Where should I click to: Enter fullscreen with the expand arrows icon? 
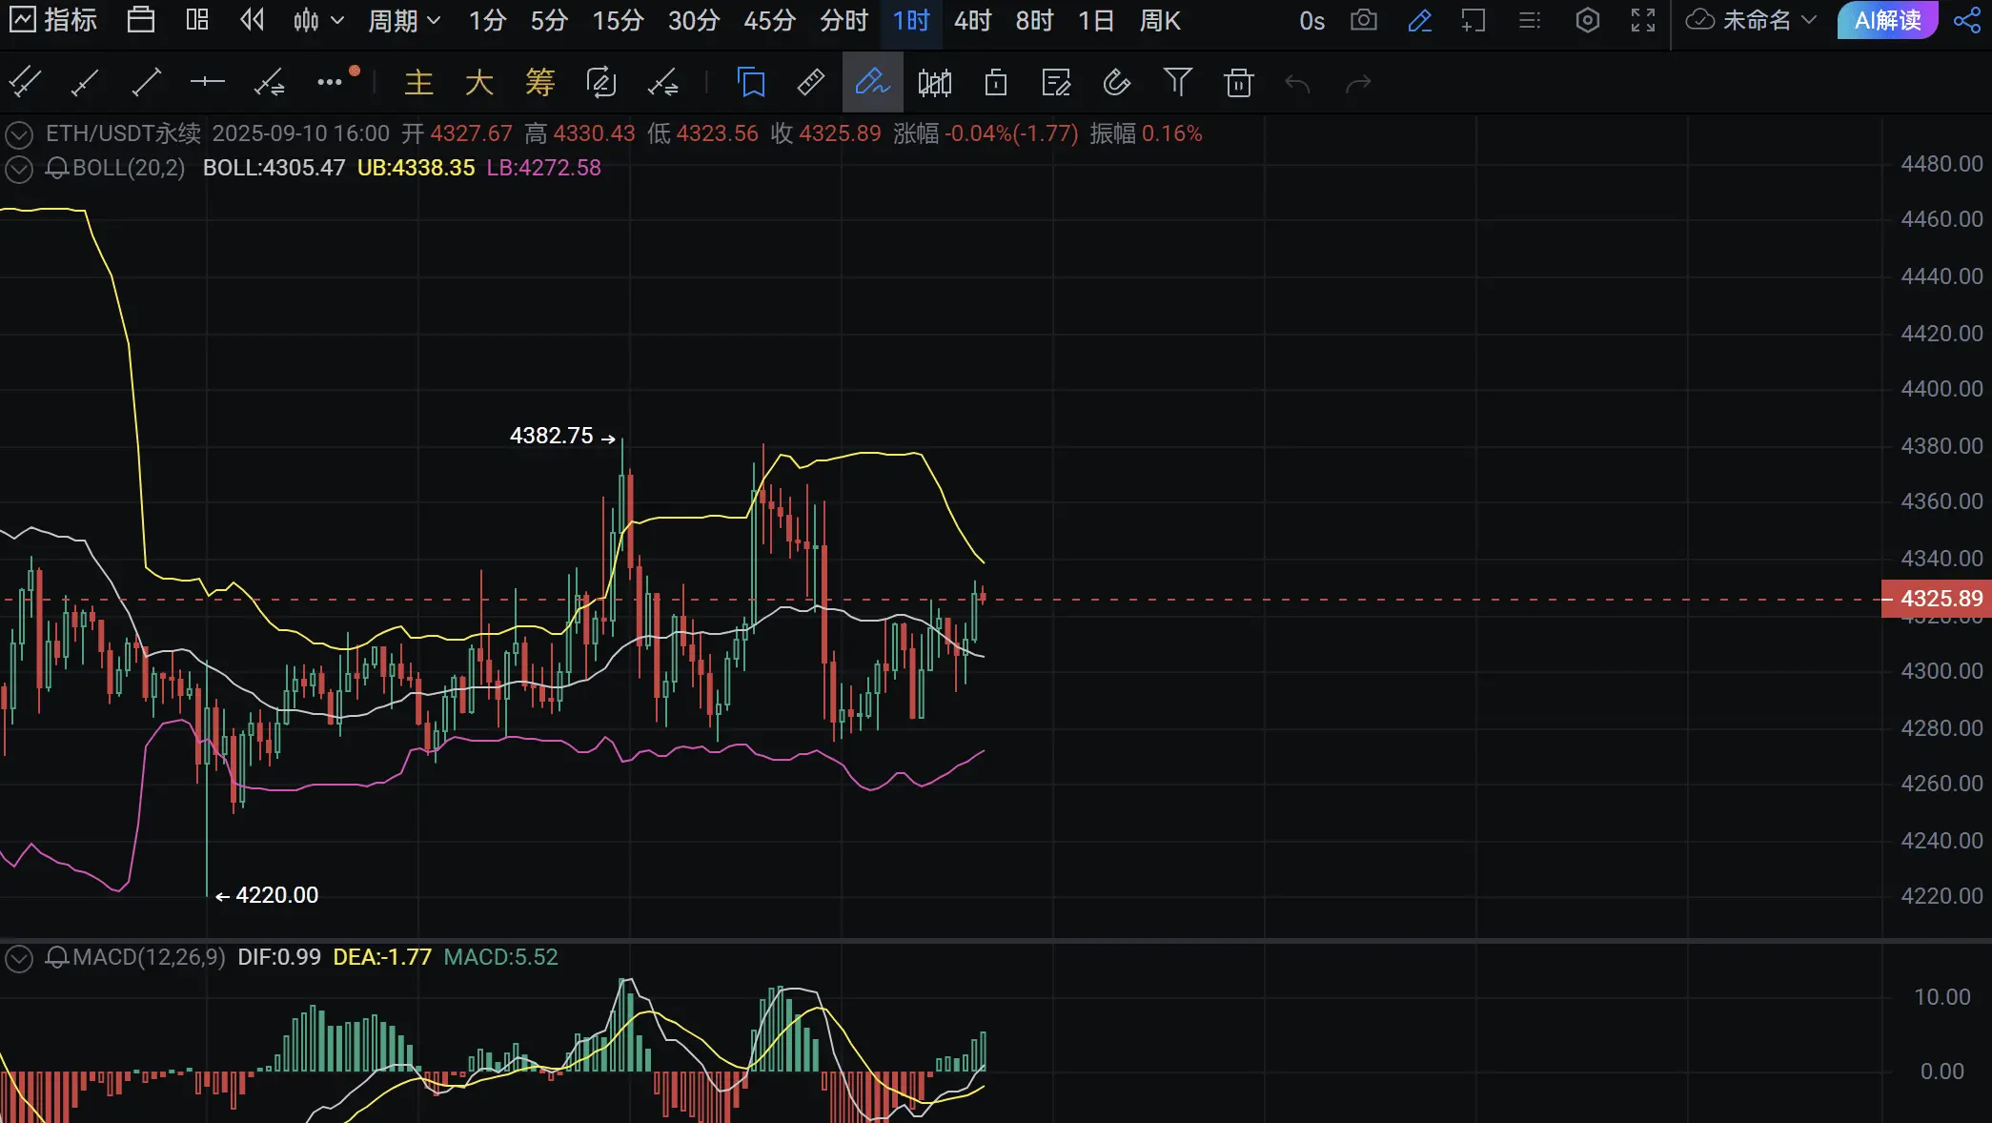click(x=1643, y=20)
